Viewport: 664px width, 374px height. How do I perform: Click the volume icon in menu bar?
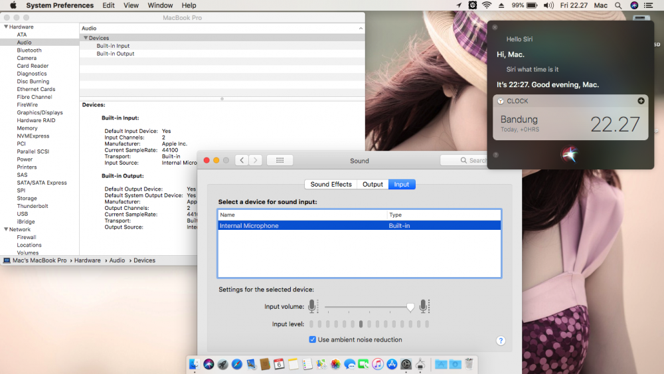tap(548, 5)
